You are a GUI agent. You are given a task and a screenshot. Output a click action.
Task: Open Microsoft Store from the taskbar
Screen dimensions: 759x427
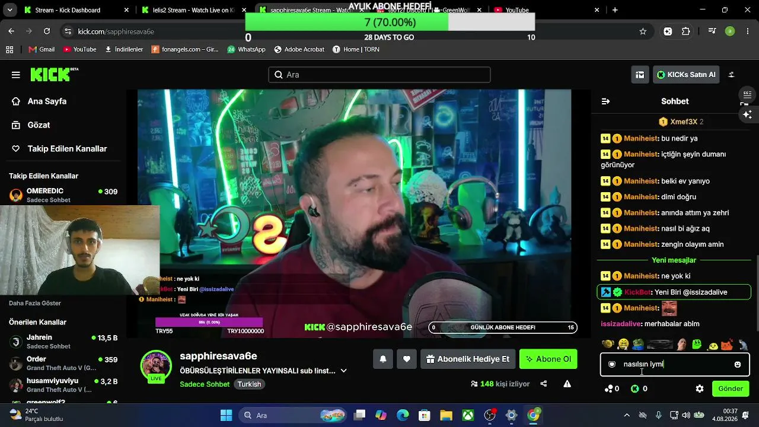point(424,415)
